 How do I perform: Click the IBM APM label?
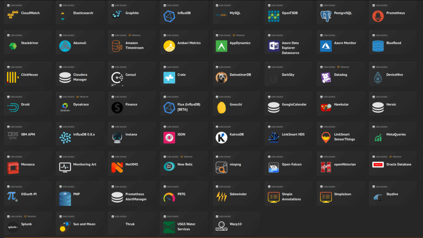[28, 134]
